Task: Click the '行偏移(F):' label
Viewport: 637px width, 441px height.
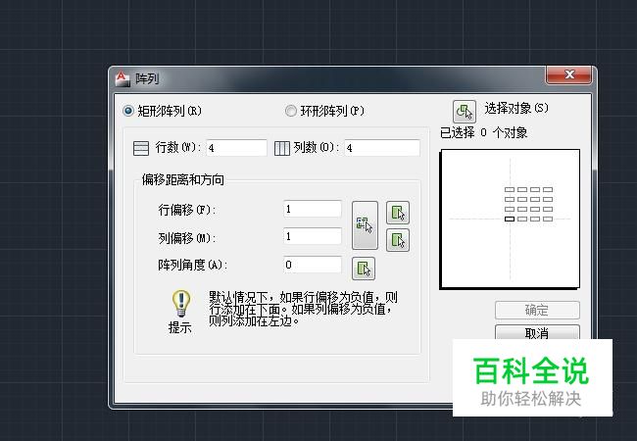Action: pos(187,210)
